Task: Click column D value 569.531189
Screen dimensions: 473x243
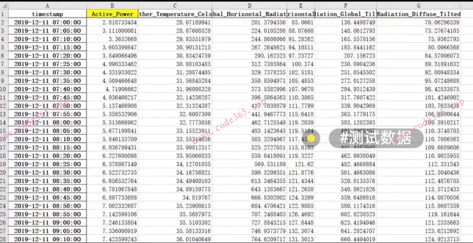Action: click(250, 164)
